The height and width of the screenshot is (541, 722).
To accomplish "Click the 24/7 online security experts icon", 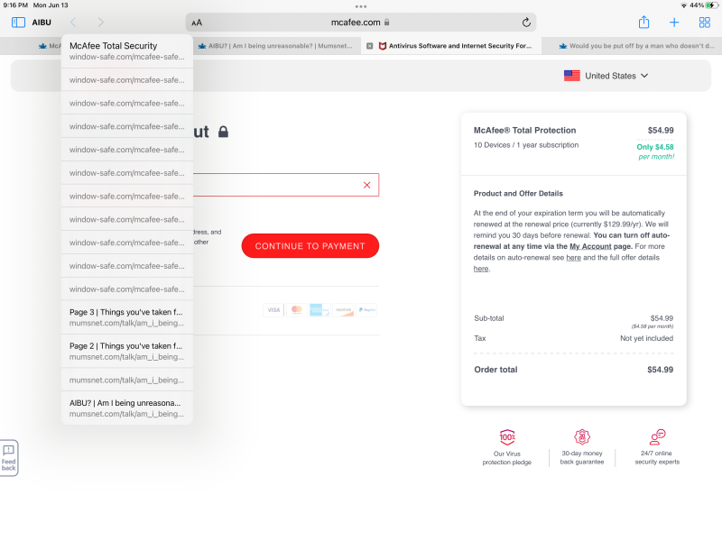I will 658,437.
